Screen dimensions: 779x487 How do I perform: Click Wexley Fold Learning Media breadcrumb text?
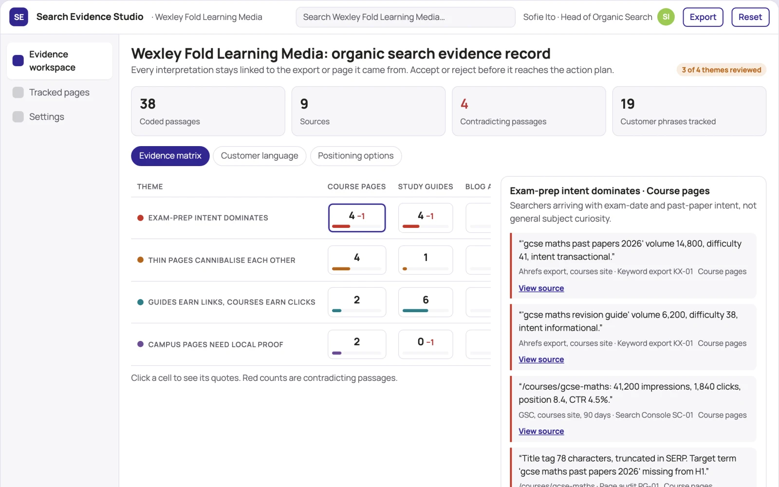coord(208,17)
